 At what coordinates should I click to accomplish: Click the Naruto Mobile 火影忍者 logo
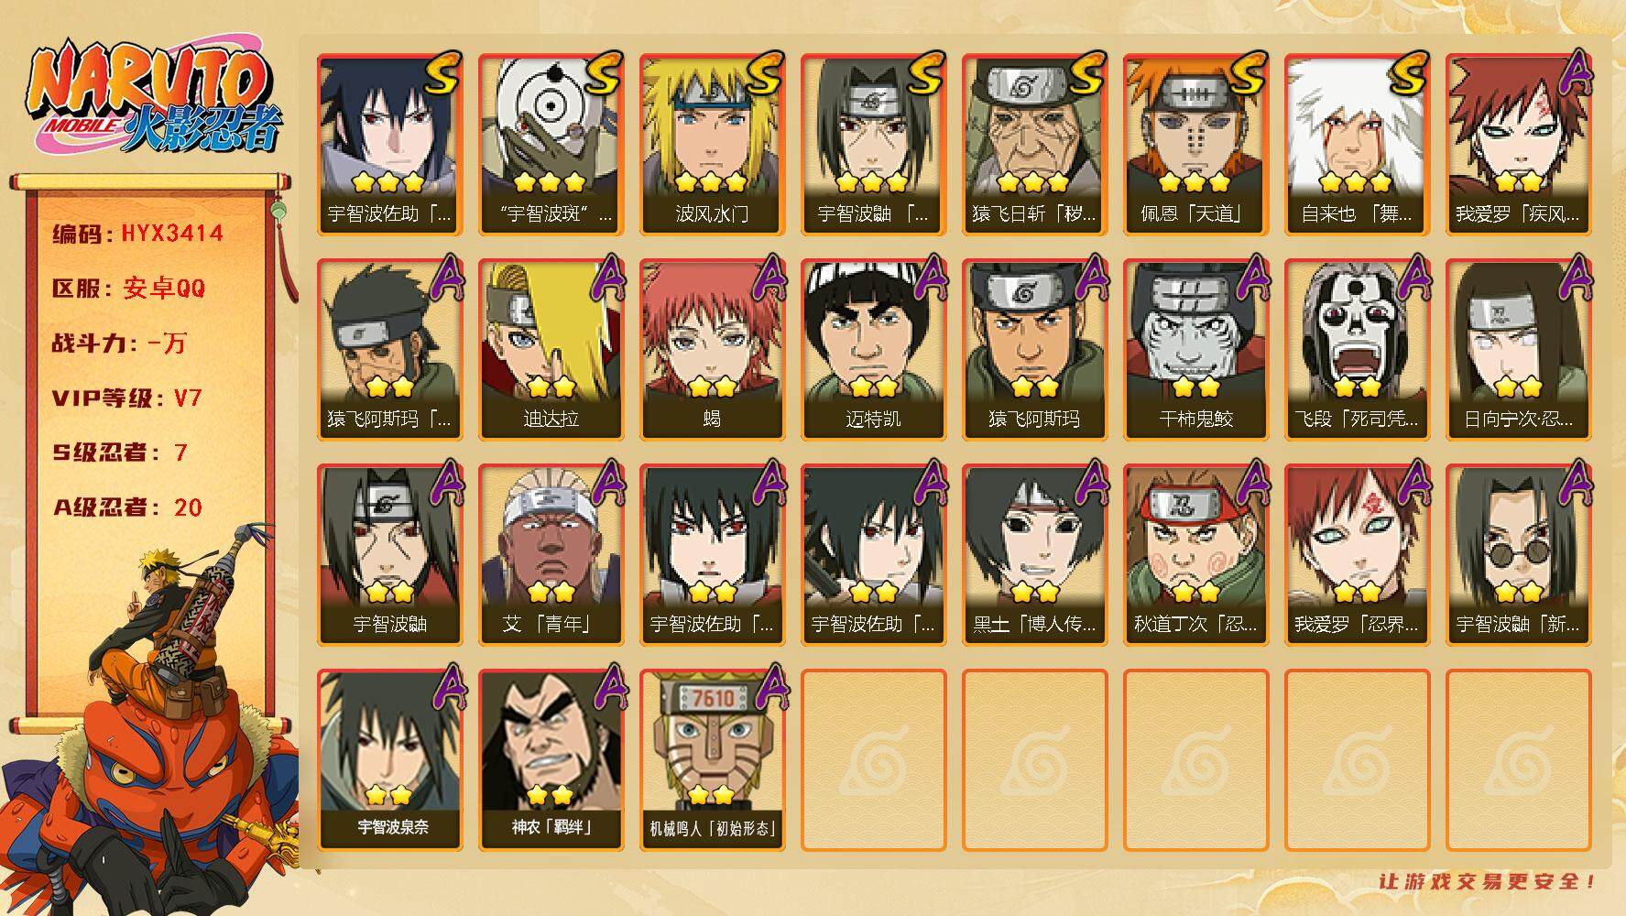[x=154, y=98]
